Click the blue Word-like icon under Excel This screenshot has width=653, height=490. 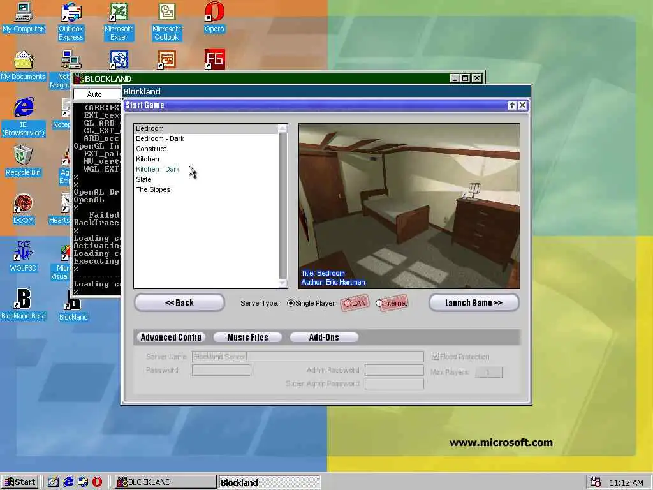pyautogui.click(x=119, y=59)
